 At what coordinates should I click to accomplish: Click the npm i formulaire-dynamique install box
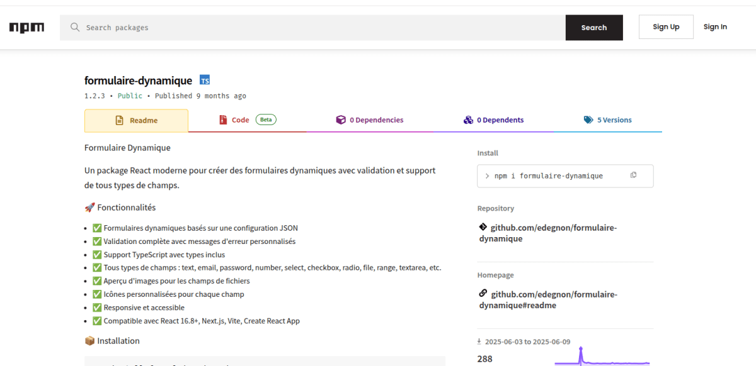point(565,176)
